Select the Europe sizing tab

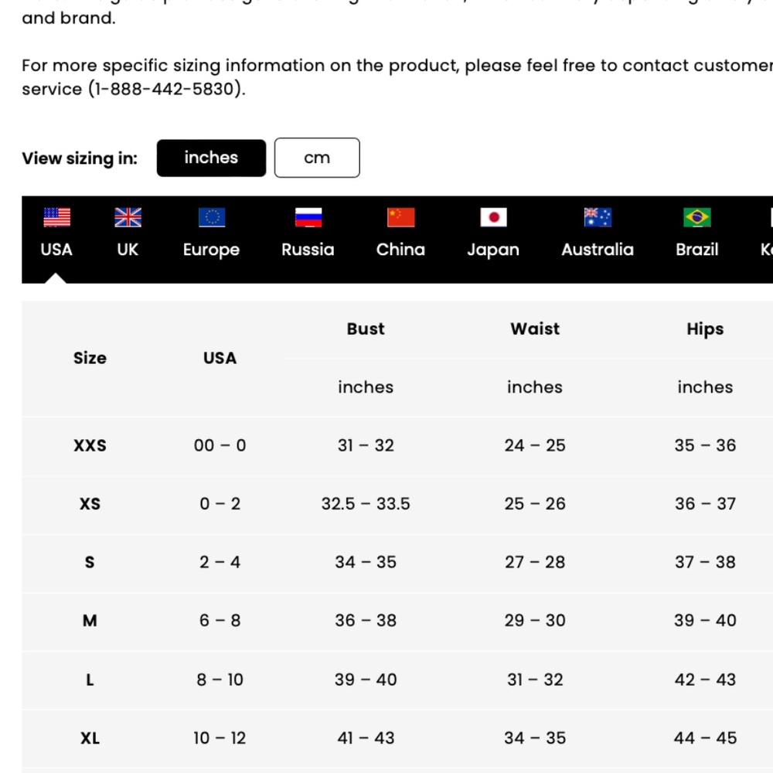click(x=211, y=250)
